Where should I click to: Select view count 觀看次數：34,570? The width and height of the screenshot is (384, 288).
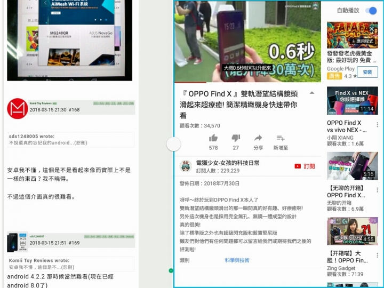coord(200,126)
